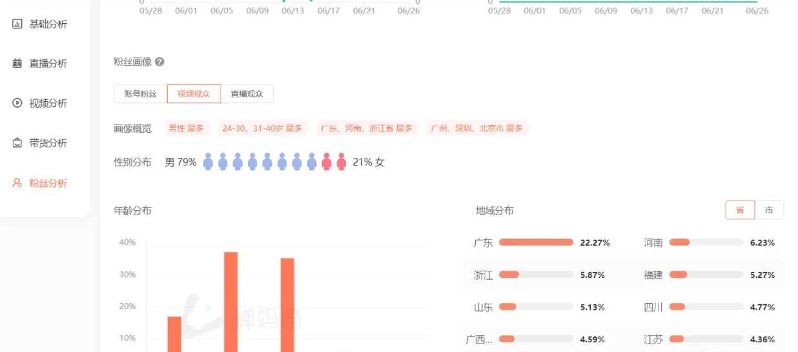Select the 直播观众 audience option
Image resolution: width=798 pixels, height=352 pixels.
click(x=247, y=94)
